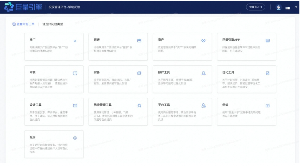Click the 请选择问题类型 label

coord(53,24)
